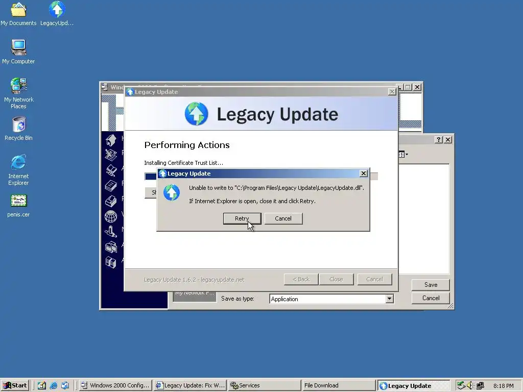
Task: Switch to the Services taskbar item
Action: (265, 385)
